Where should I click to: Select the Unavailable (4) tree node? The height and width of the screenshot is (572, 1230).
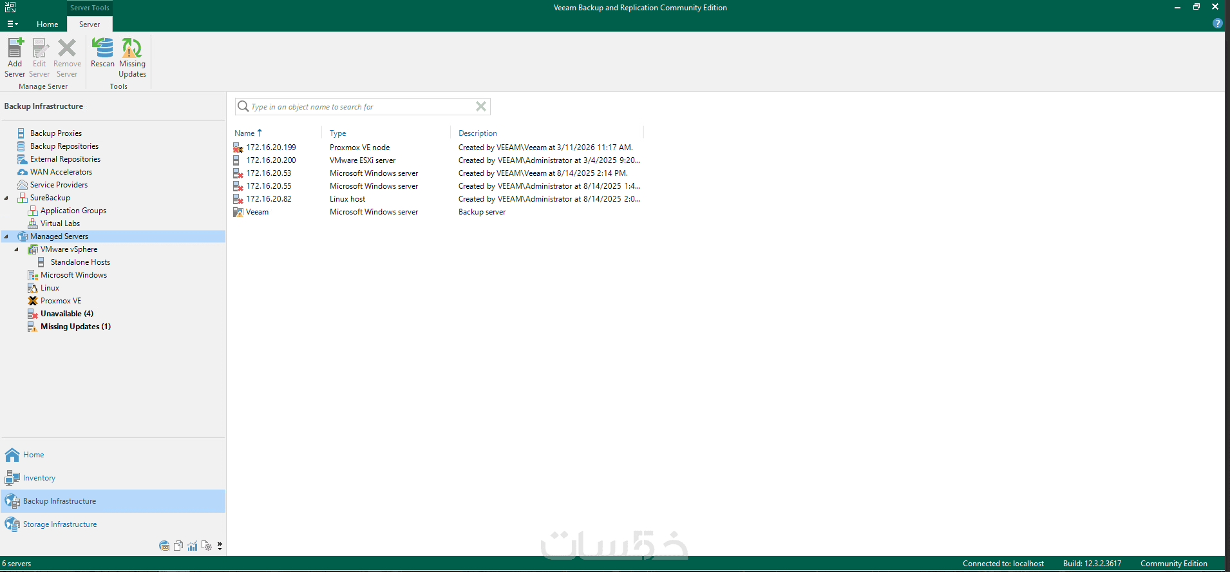(x=66, y=314)
